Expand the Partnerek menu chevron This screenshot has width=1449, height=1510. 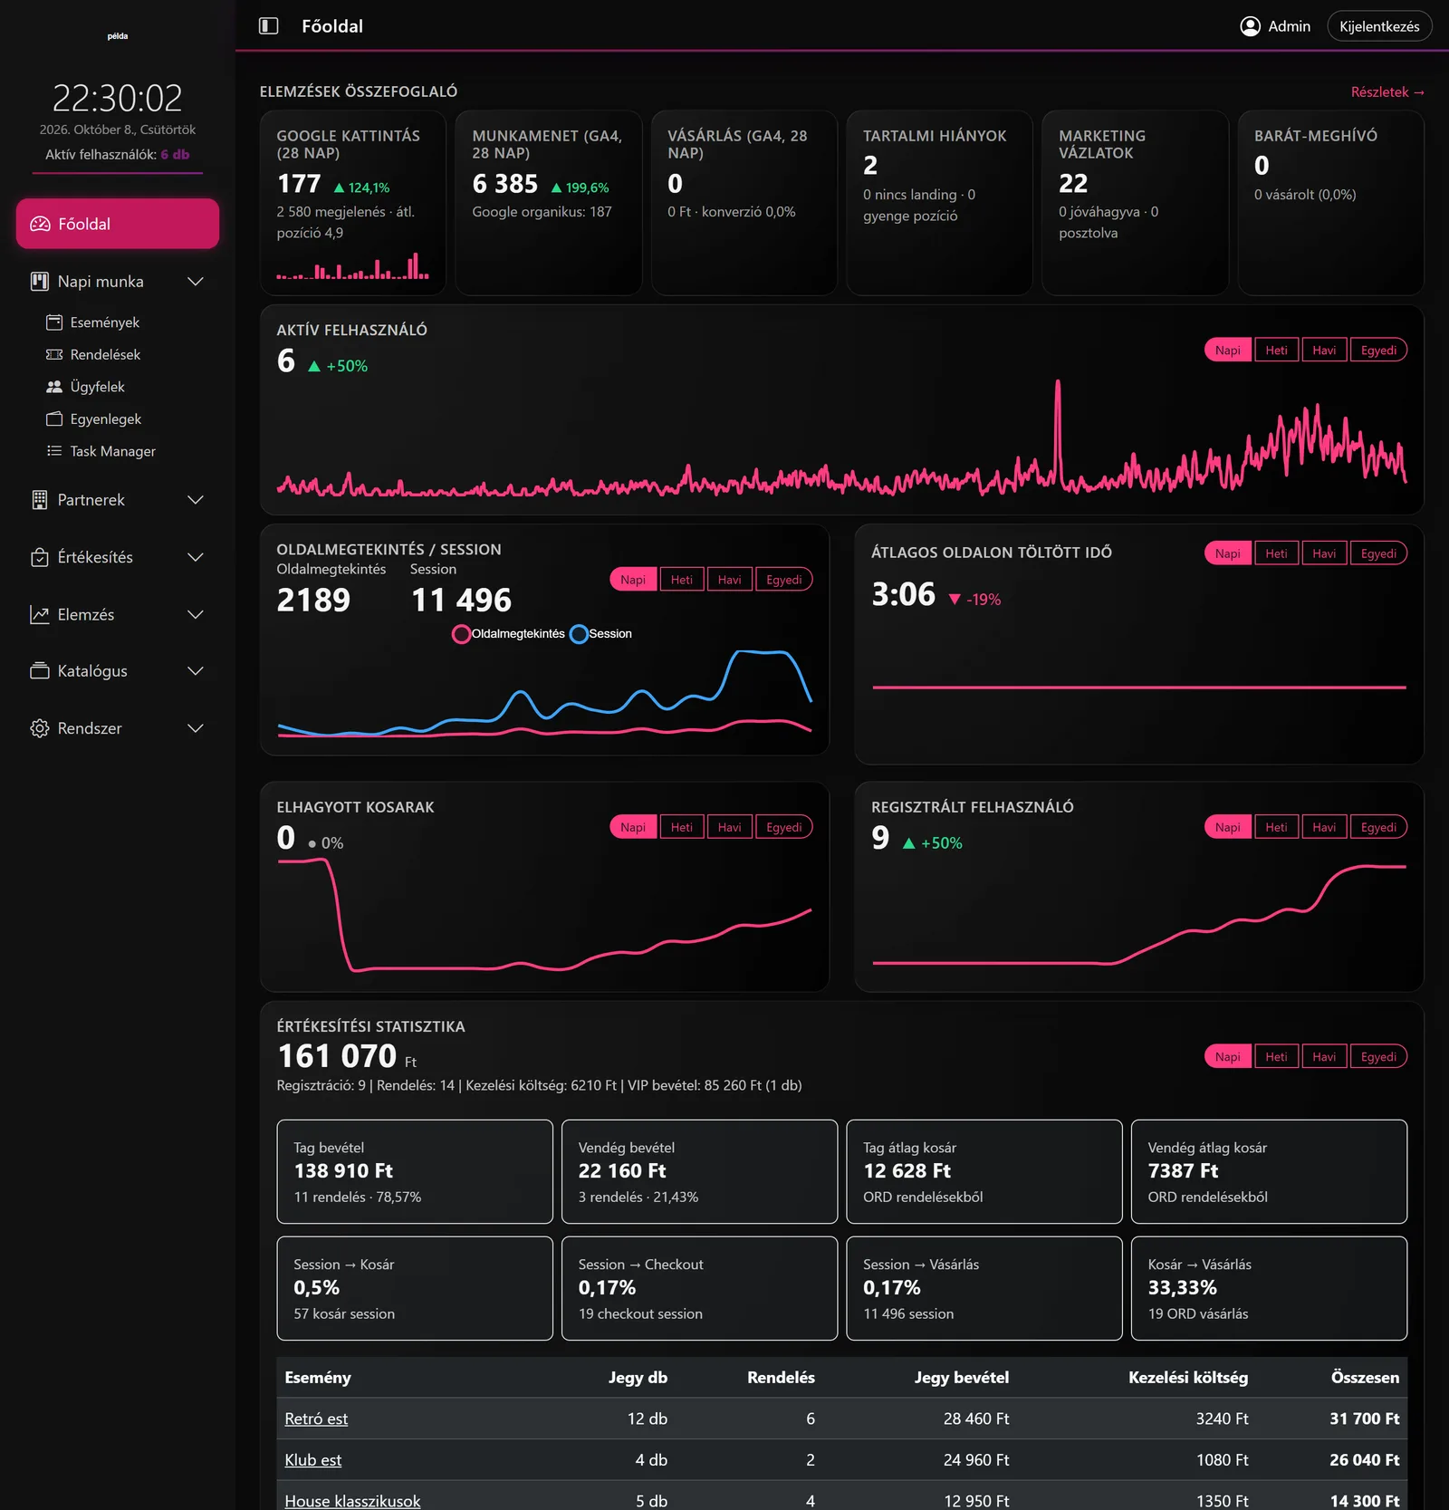[195, 500]
